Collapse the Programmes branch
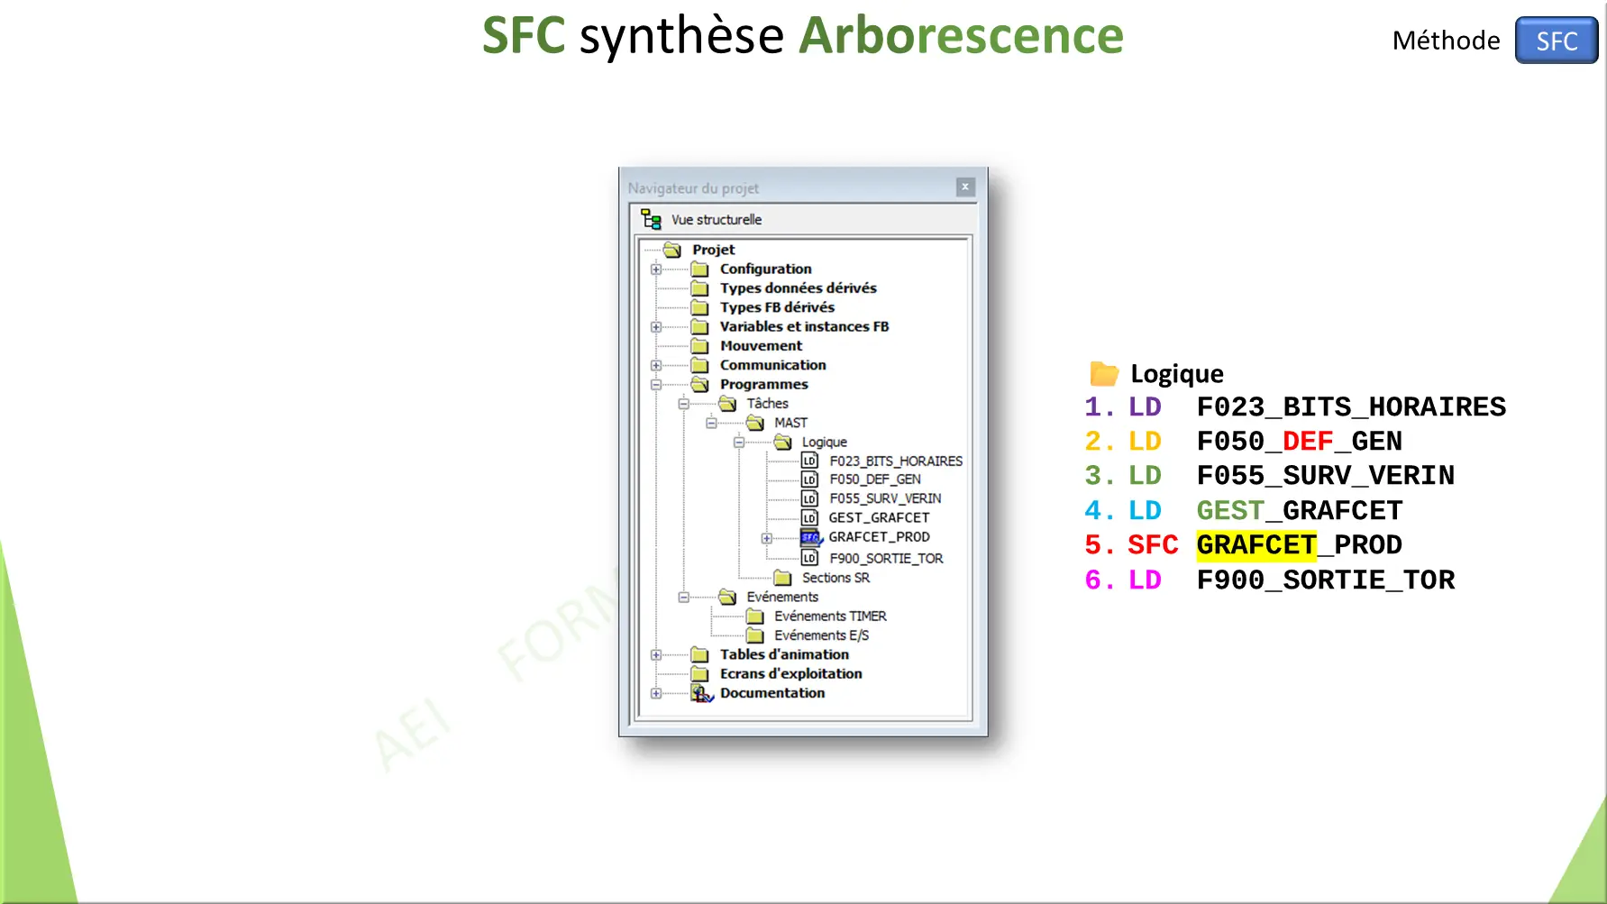The width and height of the screenshot is (1607, 904). tap(655, 384)
